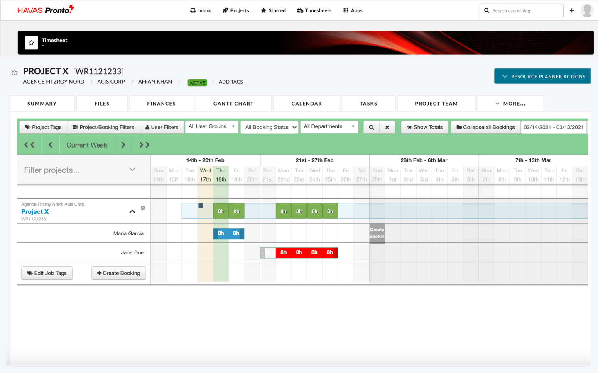This screenshot has height=373, width=598.
Task: Click ADD TAGS link
Action: (x=231, y=82)
